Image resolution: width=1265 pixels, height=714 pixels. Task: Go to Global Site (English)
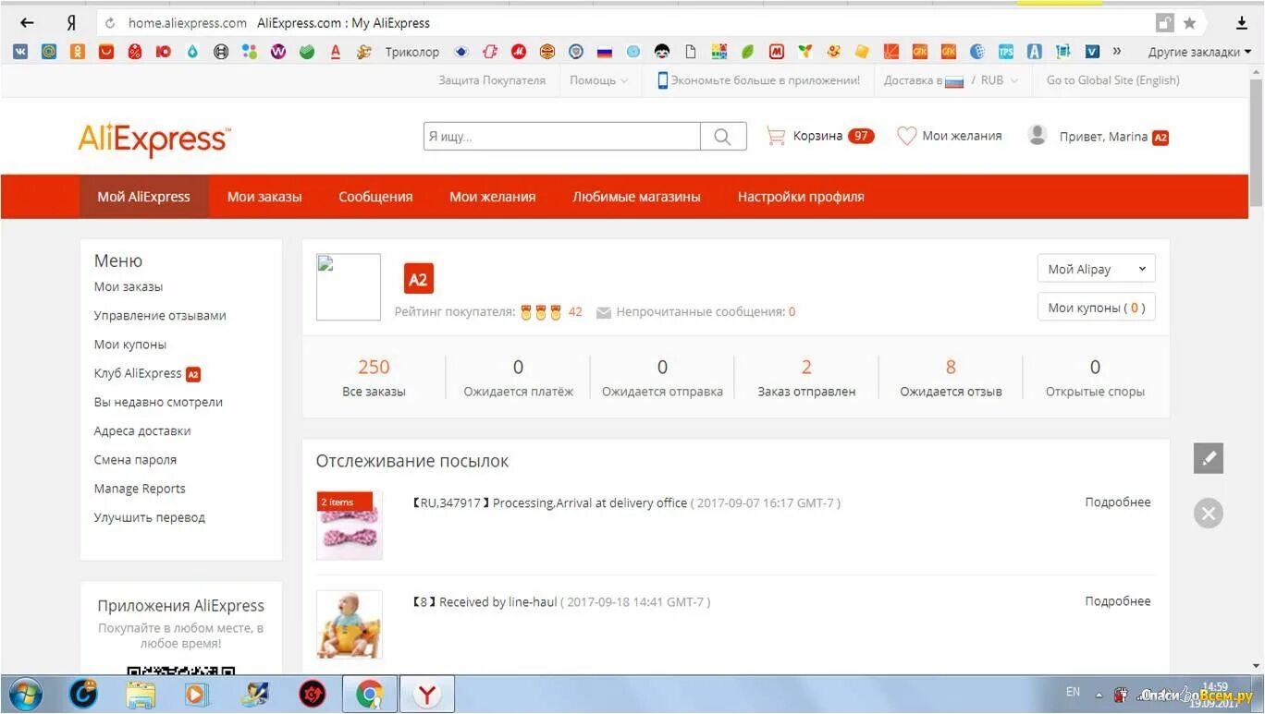pyautogui.click(x=1112, y=80)
